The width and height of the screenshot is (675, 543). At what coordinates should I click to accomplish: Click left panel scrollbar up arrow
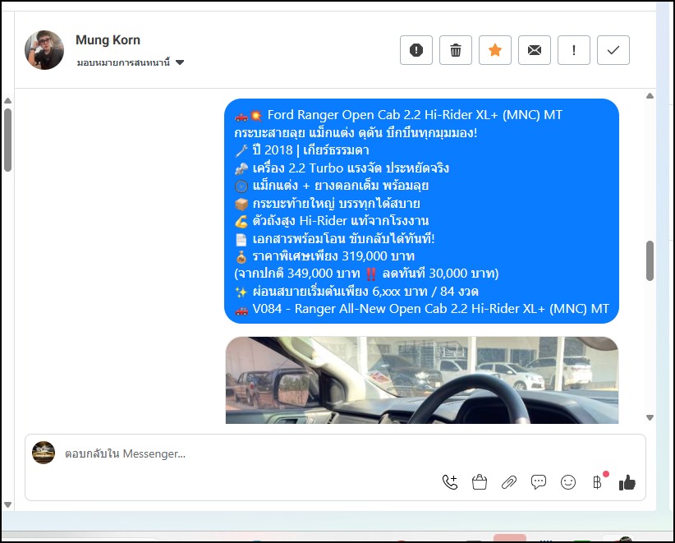[7, 101]
